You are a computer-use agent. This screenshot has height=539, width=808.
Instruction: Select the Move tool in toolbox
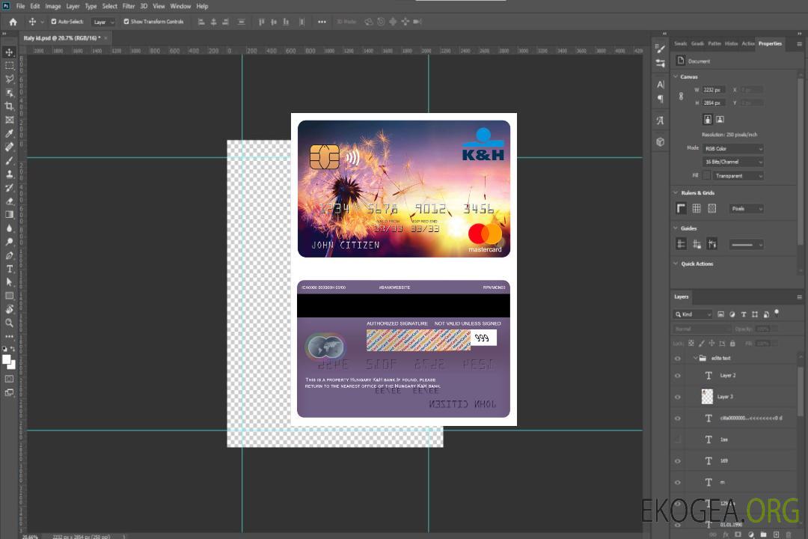(x=9, y=52)
